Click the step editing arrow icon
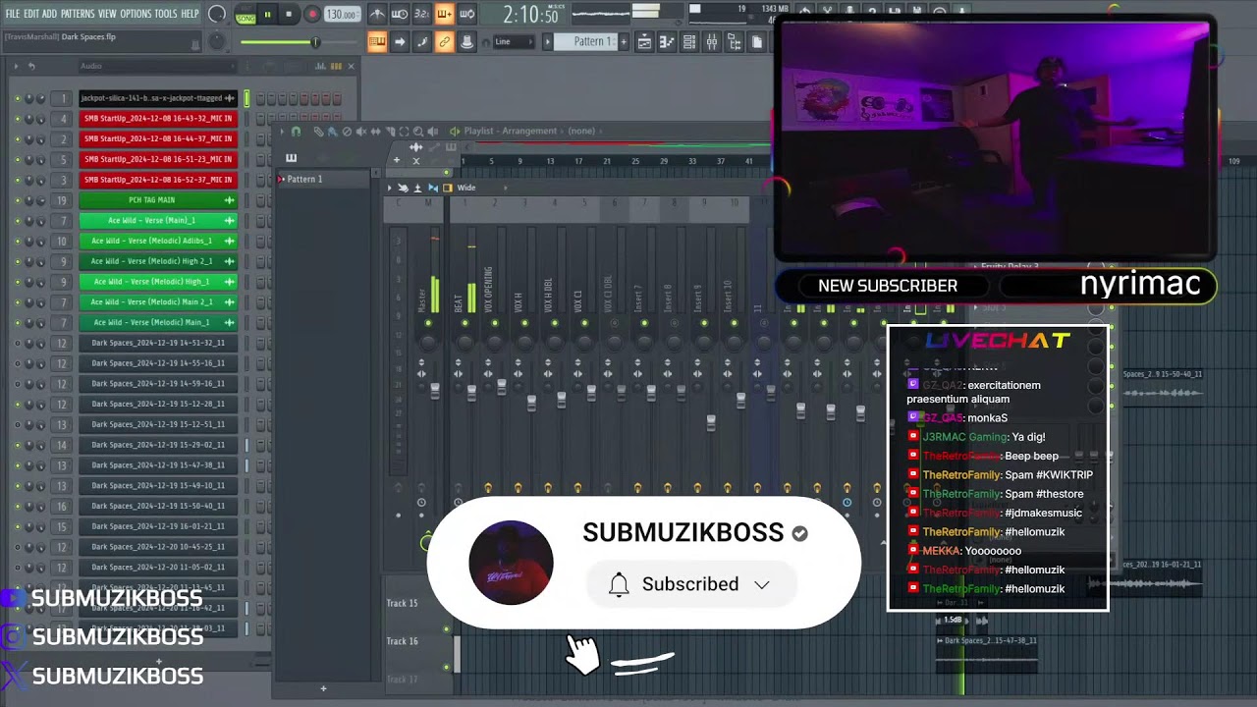 (400, 42)
